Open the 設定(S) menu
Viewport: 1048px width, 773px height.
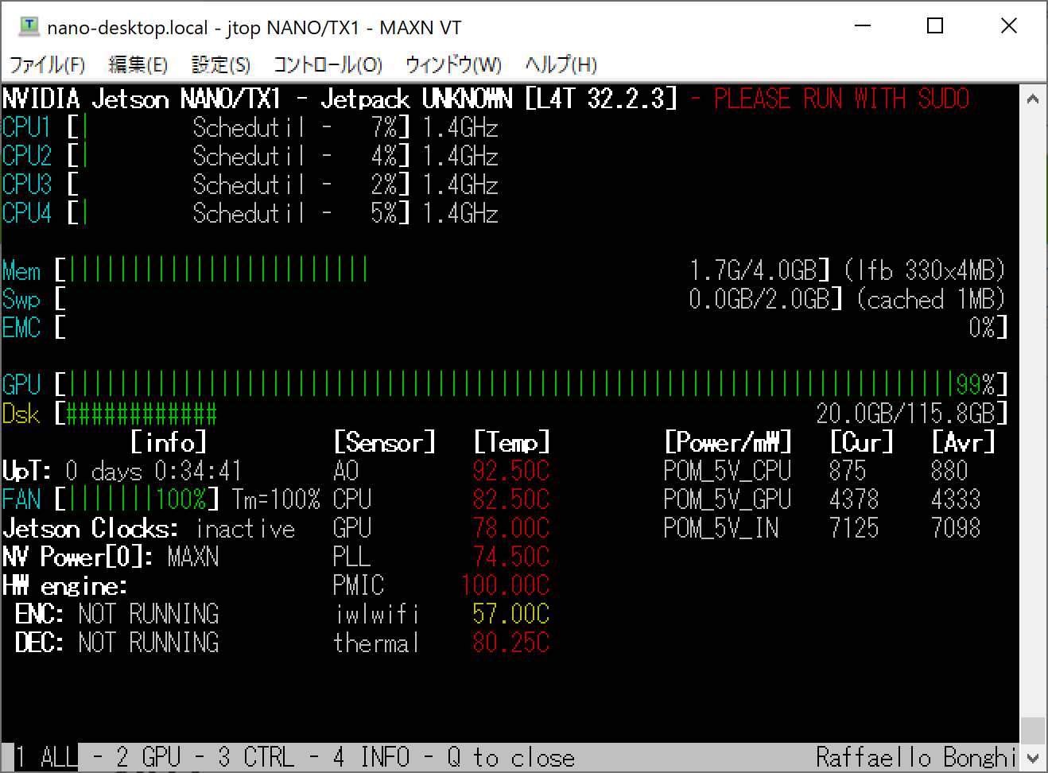220,64
